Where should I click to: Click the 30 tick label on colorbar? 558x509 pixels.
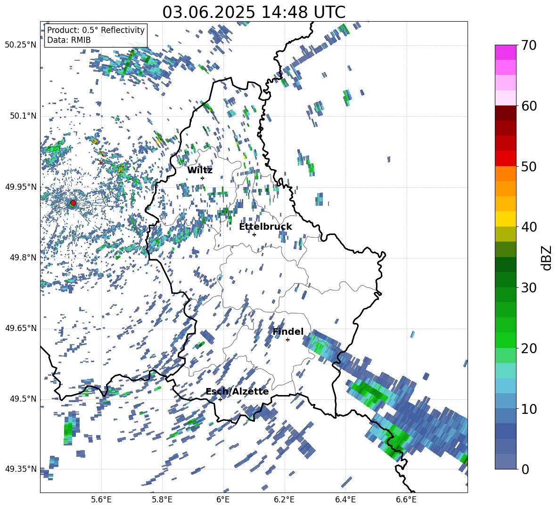[528, 288]
